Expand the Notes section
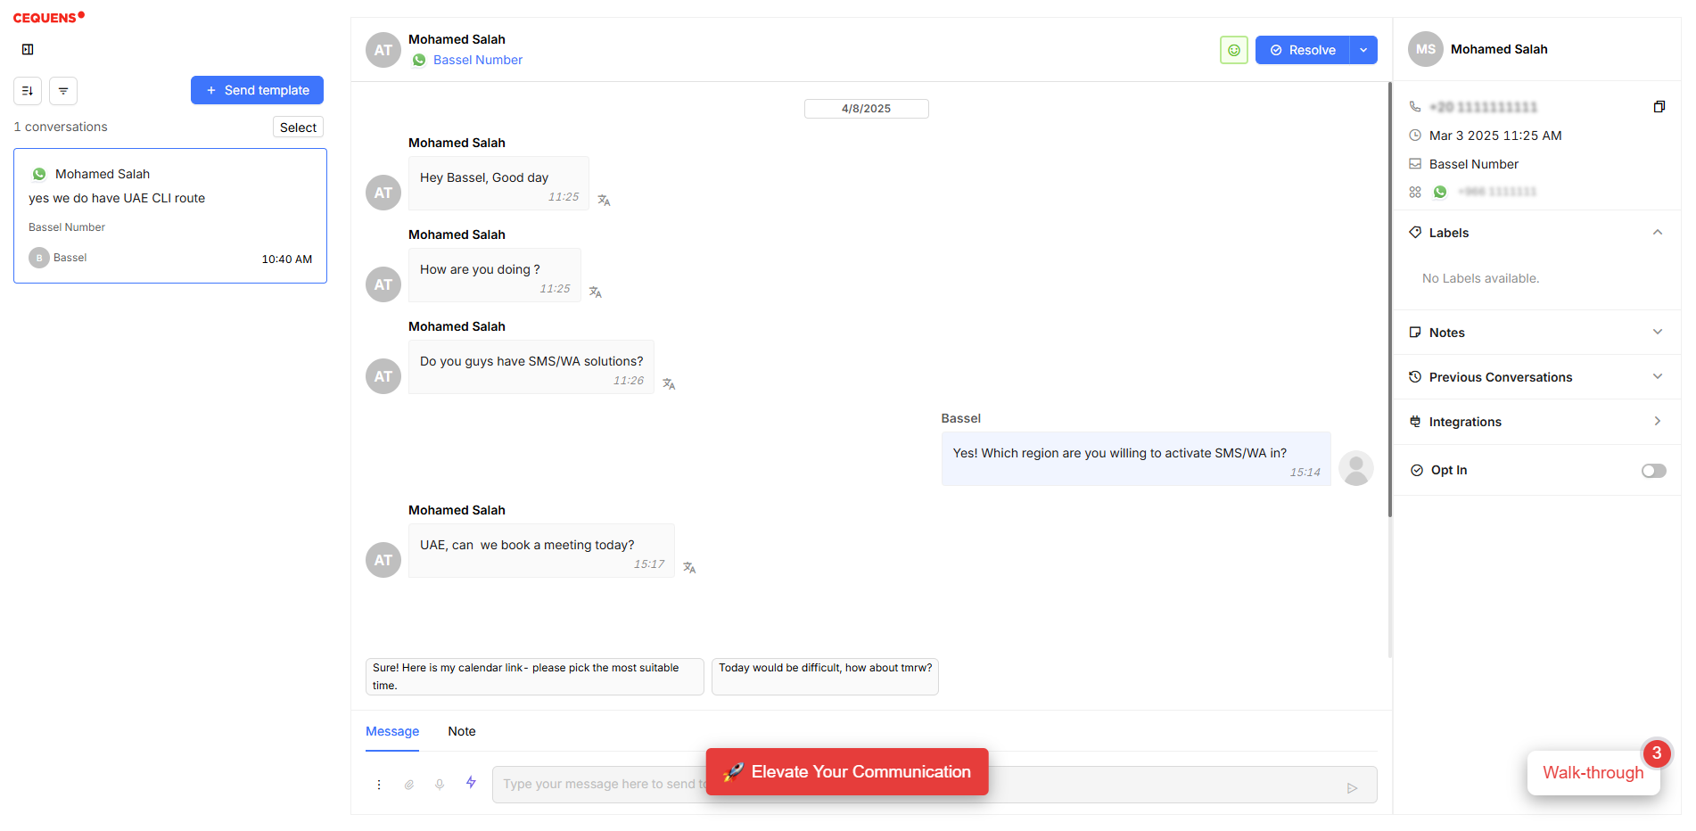Viewport: 1696px width, 831px height. coord(1657,333)
